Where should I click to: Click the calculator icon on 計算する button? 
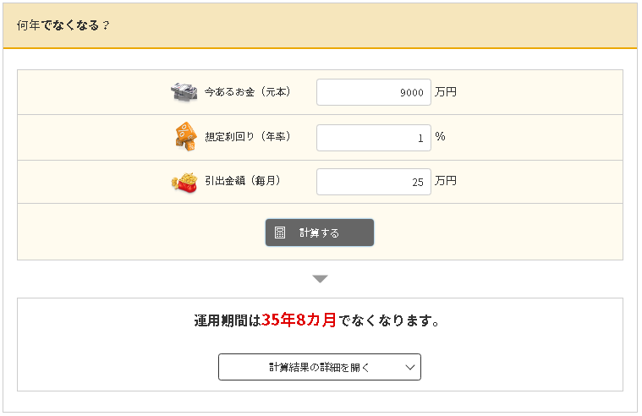click(280, 233)
